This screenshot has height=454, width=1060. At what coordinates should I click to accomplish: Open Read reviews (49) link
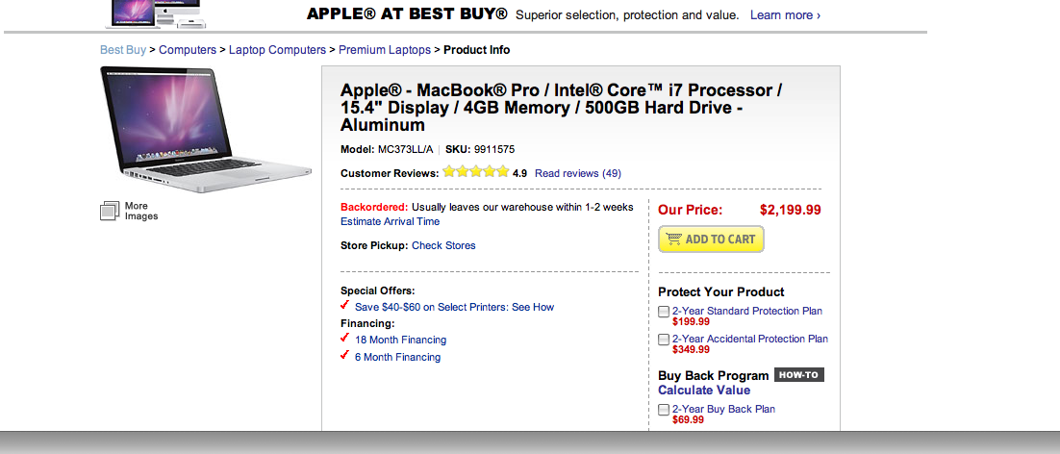coord(578,174)
